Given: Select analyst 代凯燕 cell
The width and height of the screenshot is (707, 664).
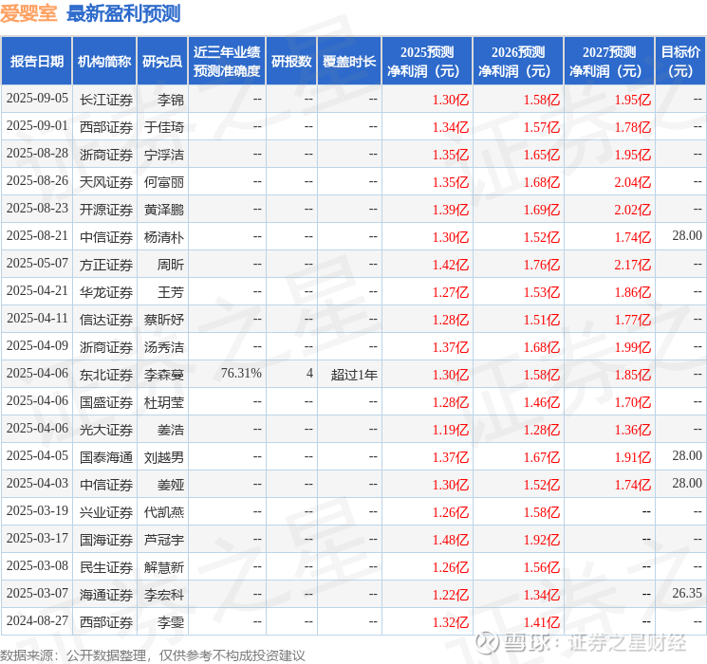Looking at the screenshot, I should pyautogui.click(x=164, y=512).
